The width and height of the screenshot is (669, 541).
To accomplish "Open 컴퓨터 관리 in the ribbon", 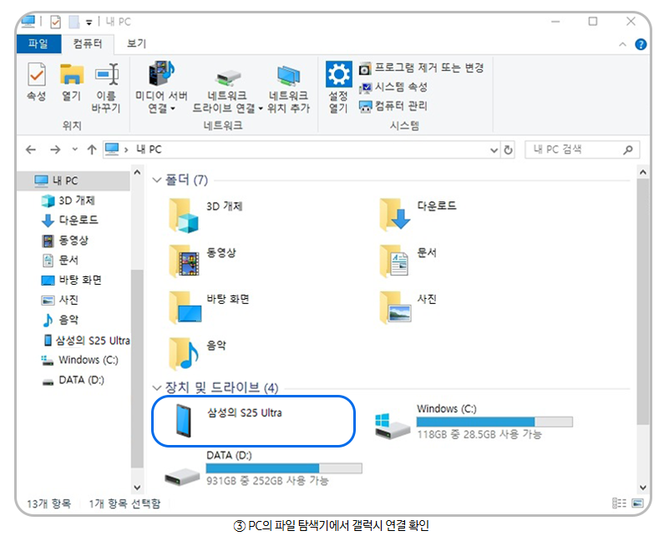I will pyautogui.click(x=393, y=106).
